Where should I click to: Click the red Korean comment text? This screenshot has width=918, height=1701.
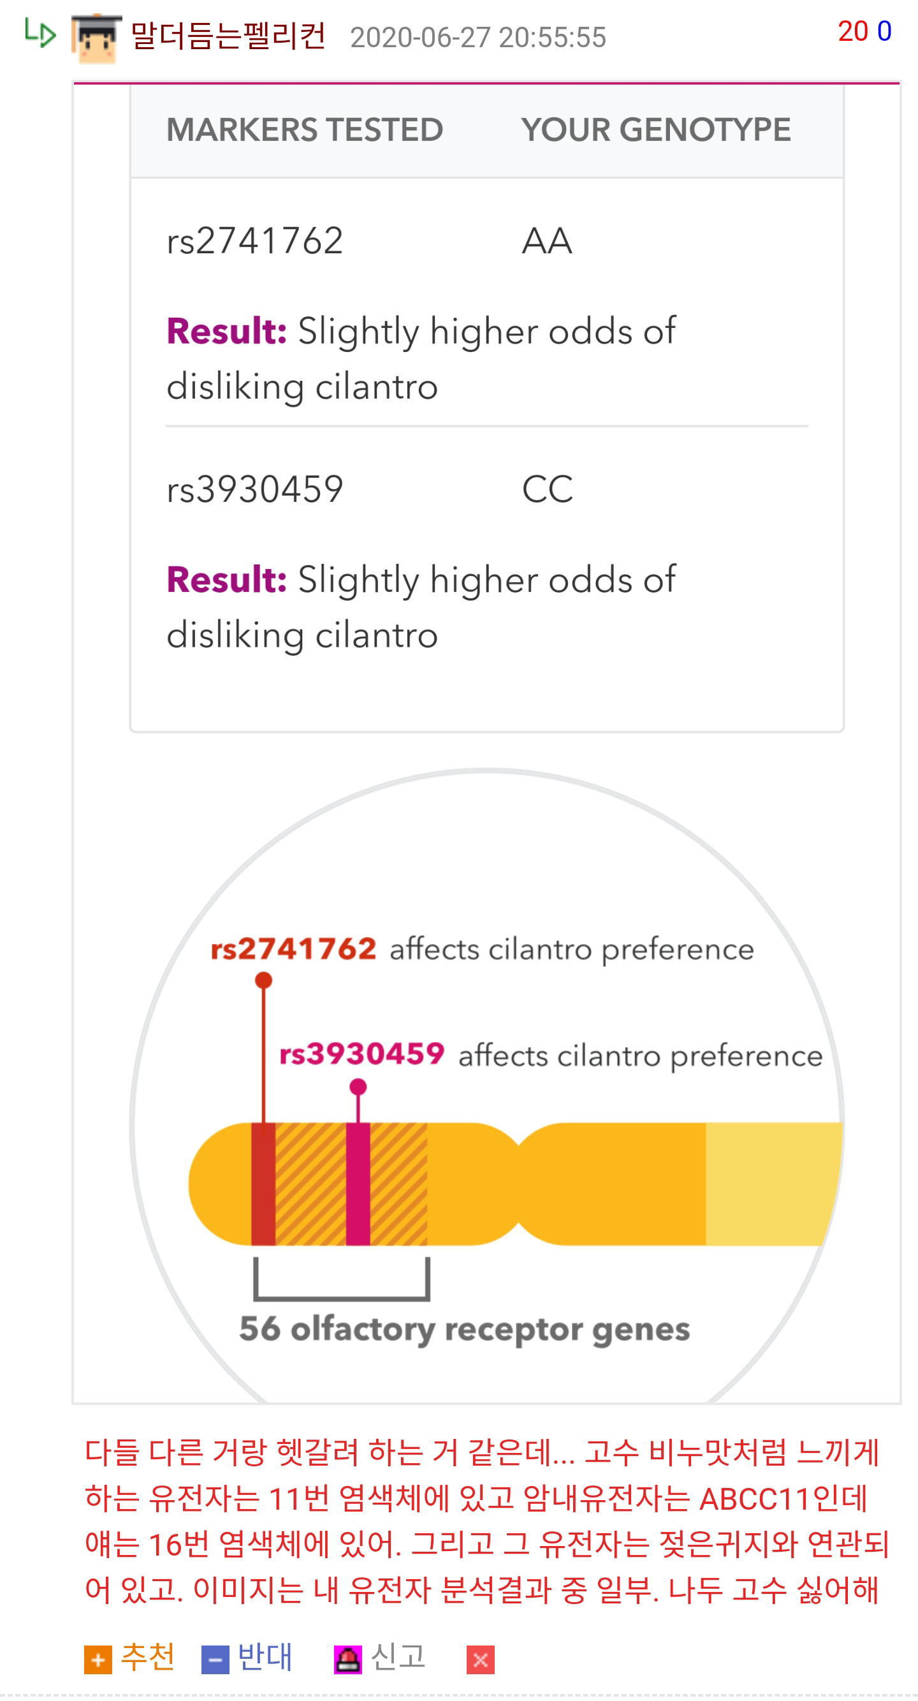click(486, 1520)
